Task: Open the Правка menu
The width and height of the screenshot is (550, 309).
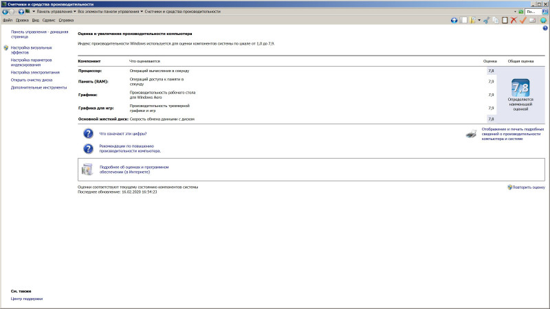Action: (x=22, y=21)
